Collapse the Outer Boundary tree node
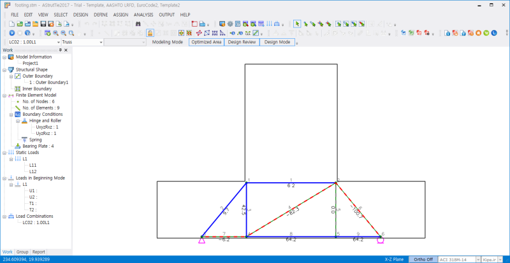The width and height of the screenshot is (510, 263). 11,76
